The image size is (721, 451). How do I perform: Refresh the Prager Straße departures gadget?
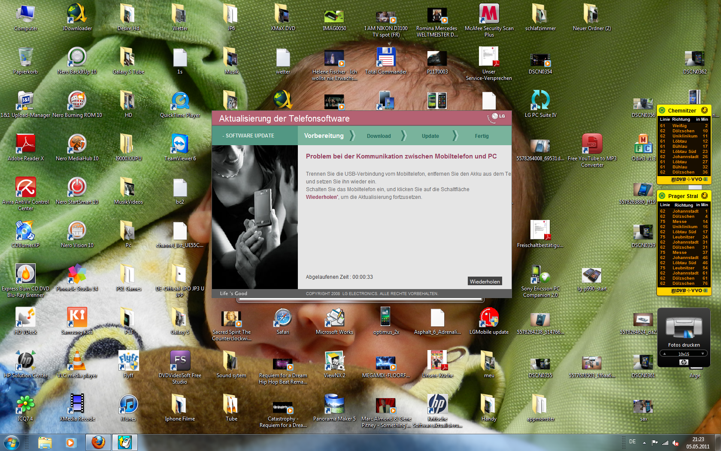[x=704, y=196]
